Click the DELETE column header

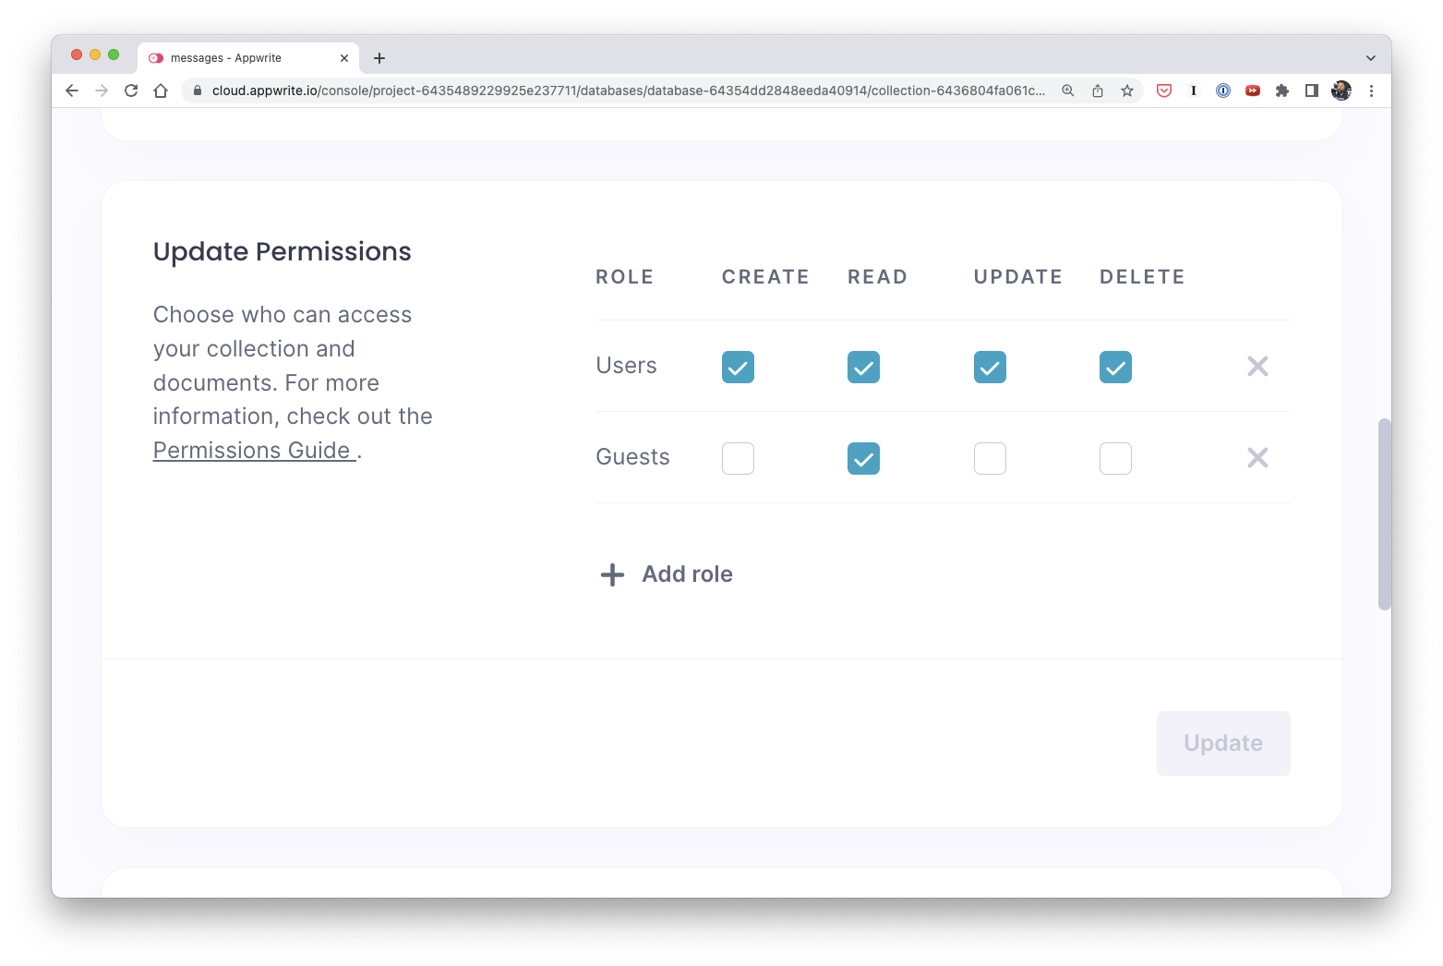1142,277
